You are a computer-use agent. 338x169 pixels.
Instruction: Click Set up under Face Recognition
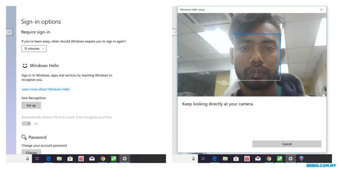coord(31,105)
